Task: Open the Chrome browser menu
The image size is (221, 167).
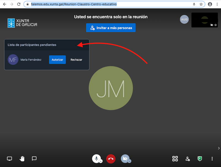Action: tap(217, 4)
